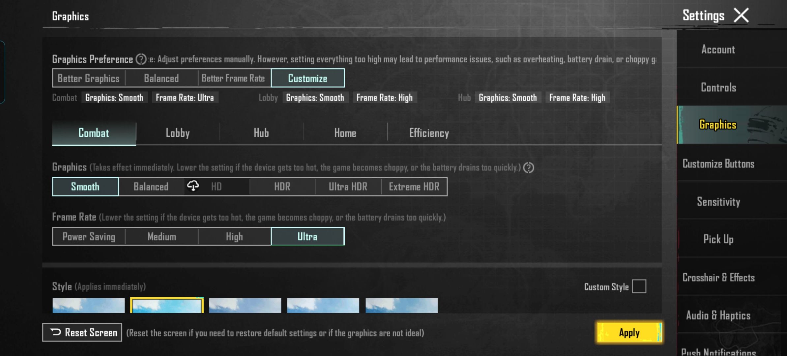Choose Better Frame Rate preference
787x356 pixels.
pos(233,78)
